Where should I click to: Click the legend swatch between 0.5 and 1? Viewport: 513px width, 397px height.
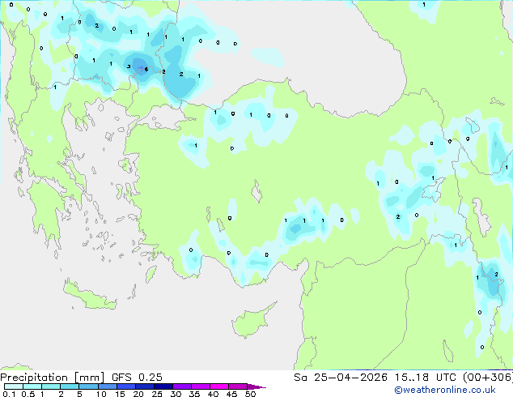[x=32, y=386]
